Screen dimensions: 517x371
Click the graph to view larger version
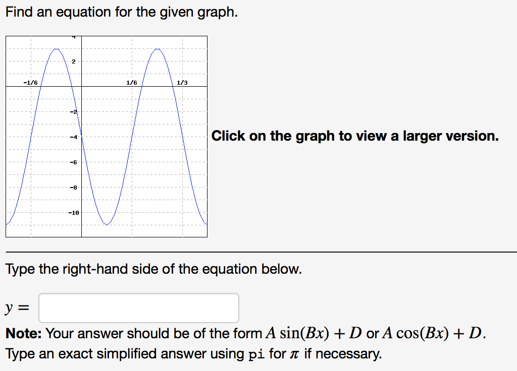click(106, 136)
